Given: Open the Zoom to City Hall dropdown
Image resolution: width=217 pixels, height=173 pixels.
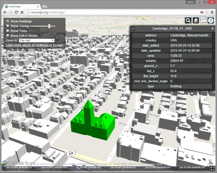Looking at the screenshot, I should [37, 40].
